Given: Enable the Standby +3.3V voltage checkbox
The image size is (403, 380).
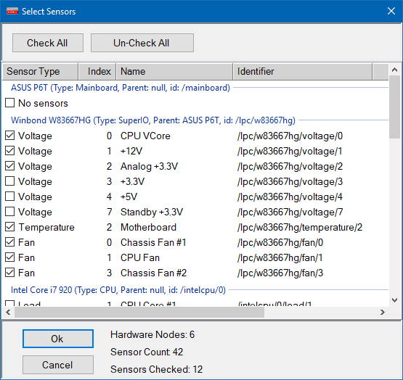Looking at the screenshot, I should coord(9,212).
